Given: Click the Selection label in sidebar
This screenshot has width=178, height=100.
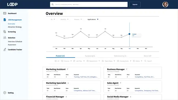Looking at the screenshot, I should [x=12, y=38].
